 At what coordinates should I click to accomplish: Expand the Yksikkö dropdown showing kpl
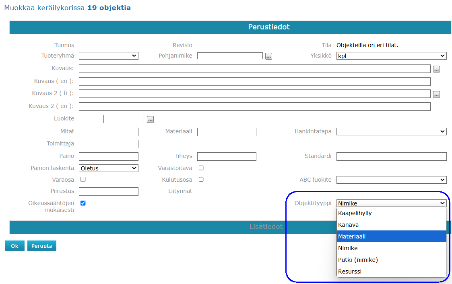(x=391, y=56)
